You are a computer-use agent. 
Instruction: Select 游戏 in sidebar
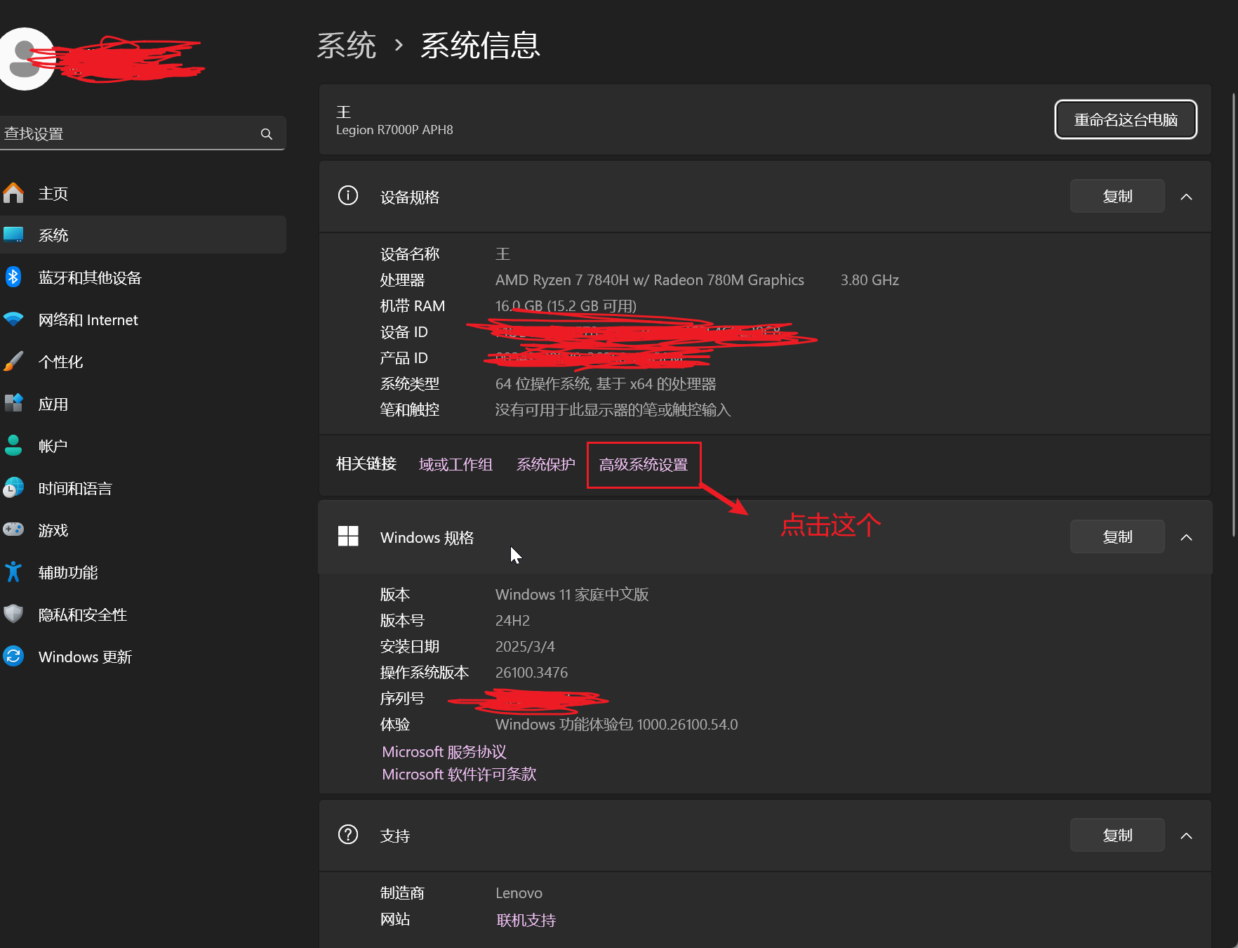tap(143, 530)
